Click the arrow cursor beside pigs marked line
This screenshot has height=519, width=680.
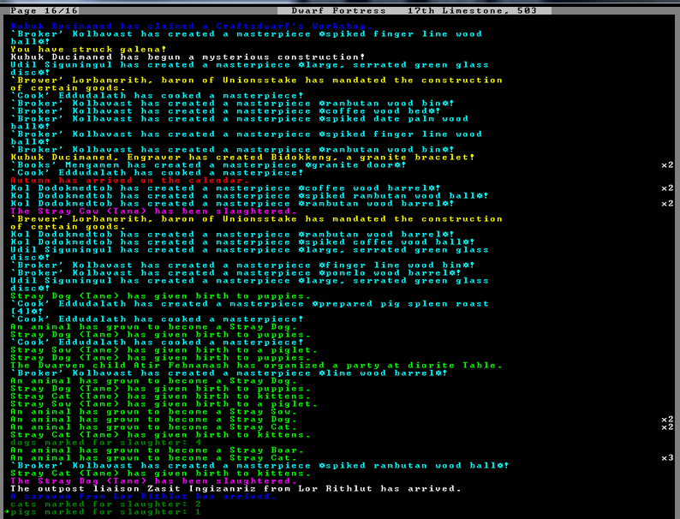click(x=7, y=512)
